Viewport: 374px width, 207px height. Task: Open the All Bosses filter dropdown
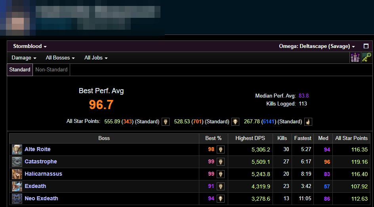[x=60, y=58]
